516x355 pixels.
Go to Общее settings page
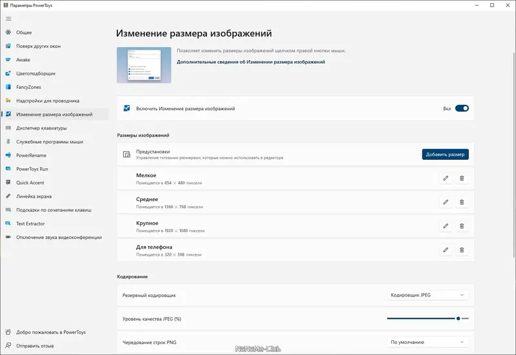pyautogui.click(x=24, y=32)
